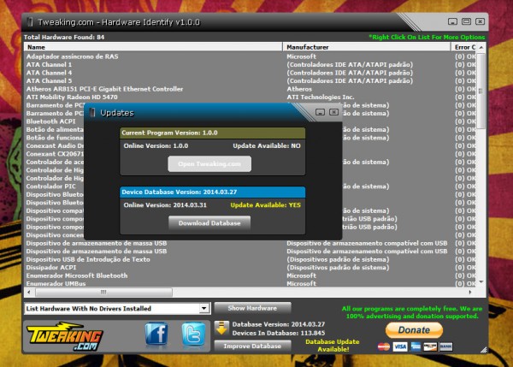The width and height of the screenshot is (513, 367).
Task: Click the Devices In Database: 113.845 text
Action: (279, 333)
